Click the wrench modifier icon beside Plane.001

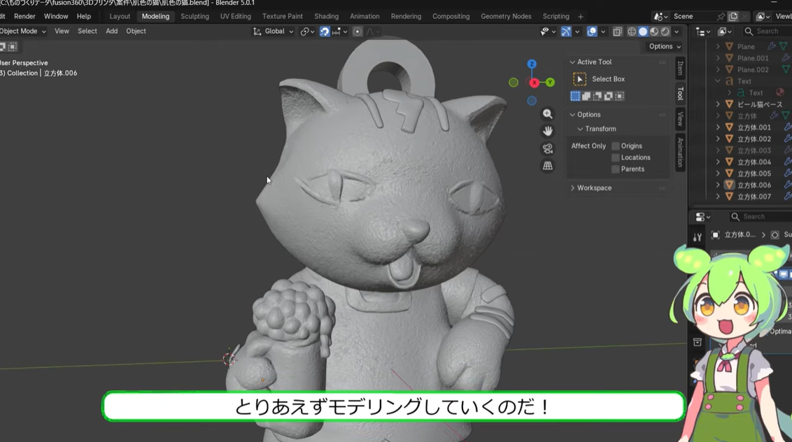pyautogui.click(x=785, y=58)
